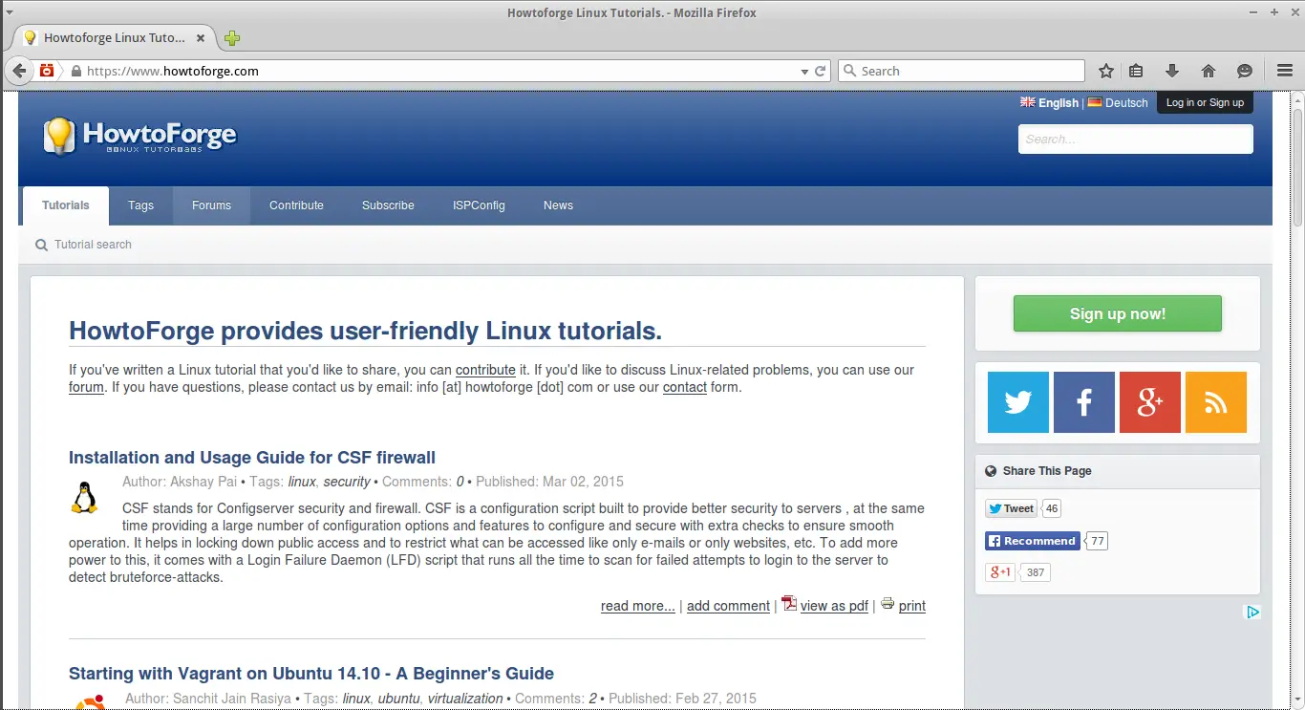The image size is (1305, 710).
Task: Click the AdChoices icon in sidebar
Action: click(x=1252, y=613)
